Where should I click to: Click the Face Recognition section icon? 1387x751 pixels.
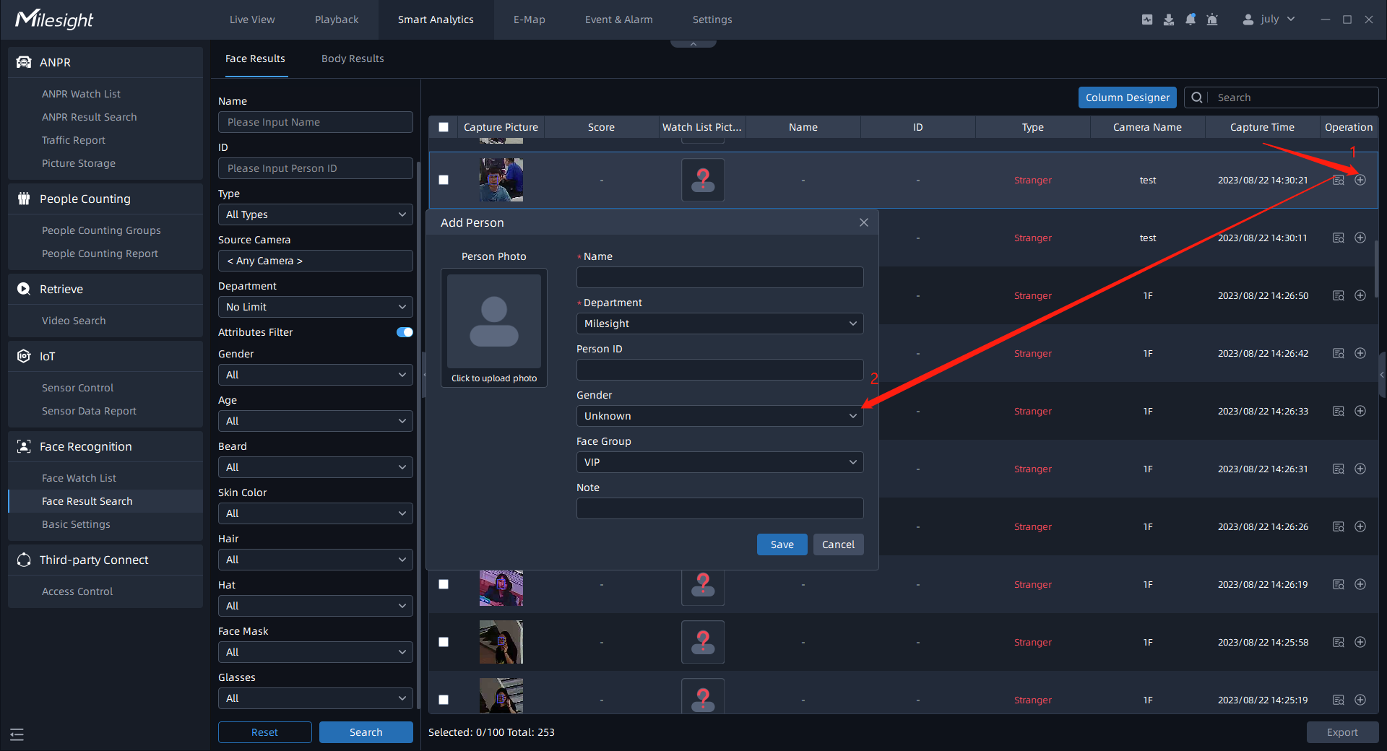[24, 446]
